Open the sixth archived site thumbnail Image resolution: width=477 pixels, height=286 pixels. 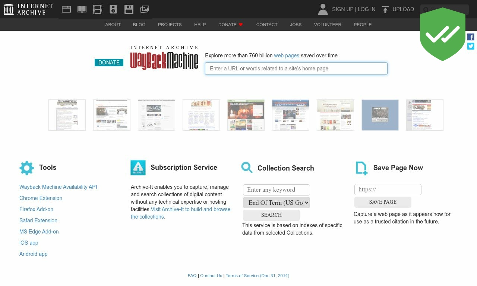[x=291, y=115]
